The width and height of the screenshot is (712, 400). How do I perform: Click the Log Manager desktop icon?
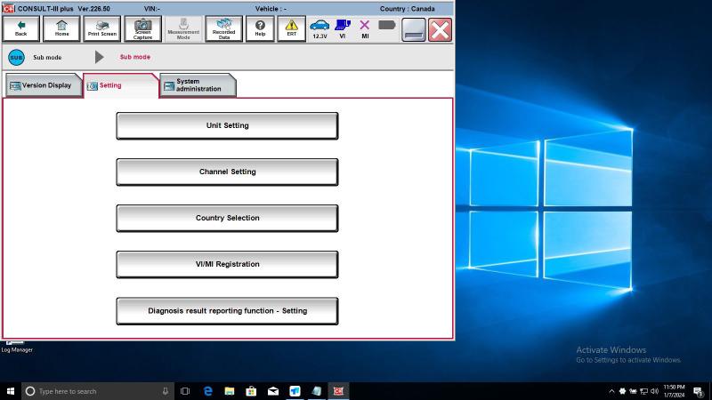coord(16,347)
